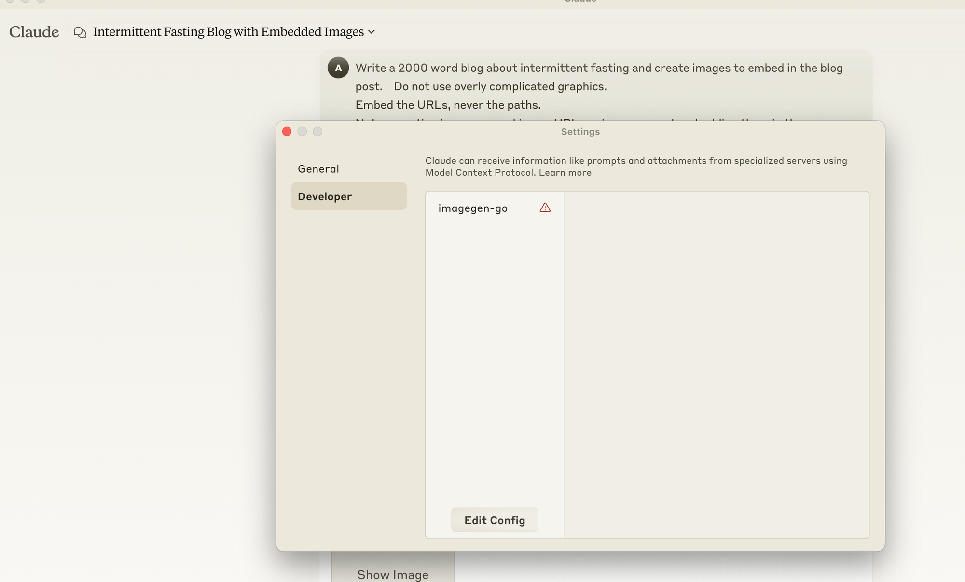Click the gray minimize button in Settings

(302, 132)
